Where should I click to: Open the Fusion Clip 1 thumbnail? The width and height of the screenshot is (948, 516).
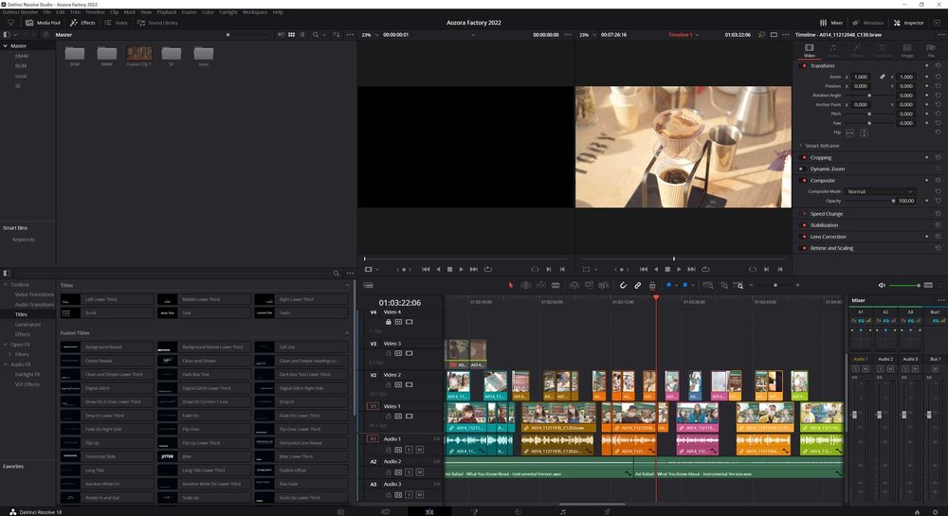point(138,55)
